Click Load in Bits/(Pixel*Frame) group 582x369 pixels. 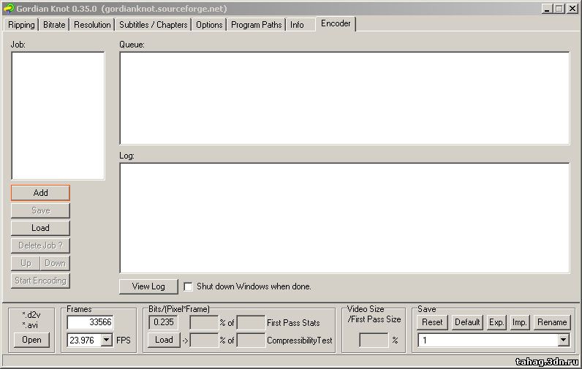coord(164,340)
